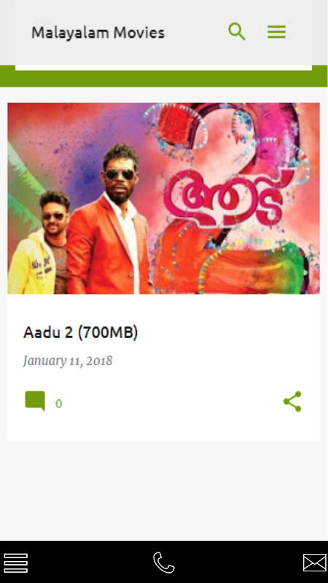Share the Aadu 2 post
This screenshot has width=328, height=583.
(292, 402)
